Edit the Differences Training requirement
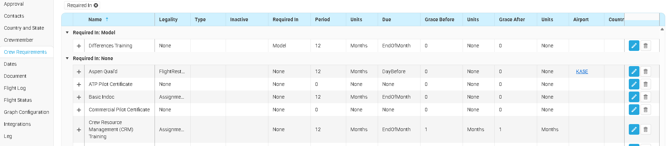The width and height of the screenshot is (667, 146). [x=634, y=46]
